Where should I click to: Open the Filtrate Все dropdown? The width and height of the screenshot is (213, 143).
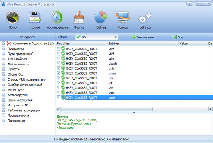[97, 37]
